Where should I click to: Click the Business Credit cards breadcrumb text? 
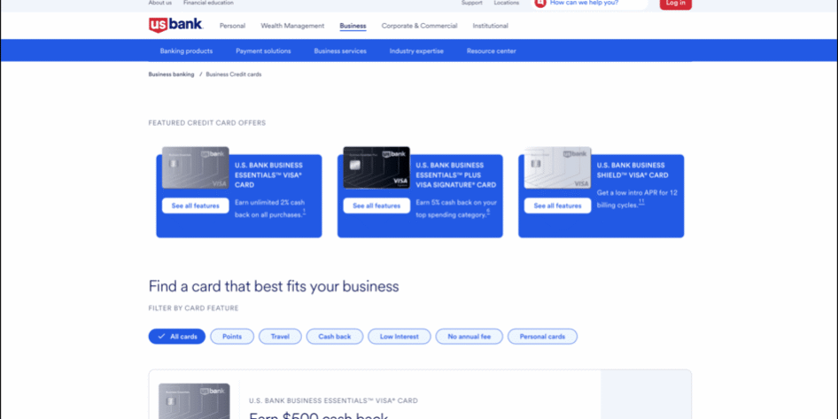234,74
